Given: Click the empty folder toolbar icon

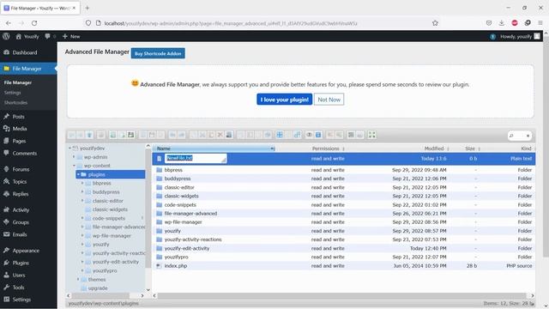Looking at the screenshot, I should pos(229,135).
